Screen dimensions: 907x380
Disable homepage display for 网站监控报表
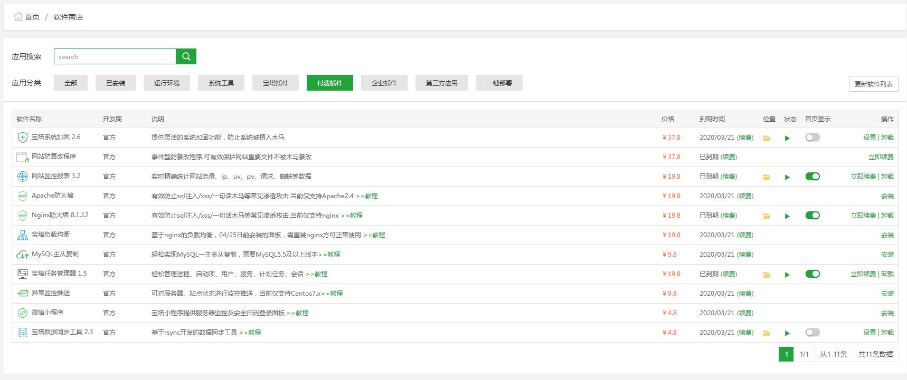(x=812, y=176)
